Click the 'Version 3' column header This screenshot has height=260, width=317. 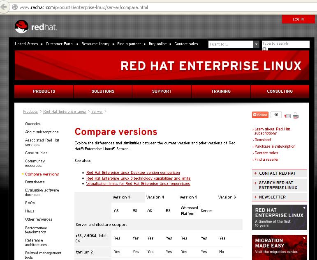point(121,197)
